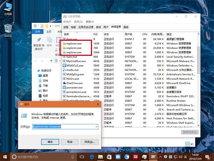
Task: Expand the Run dialog Open combo box
Action: [x=96, y=127]
